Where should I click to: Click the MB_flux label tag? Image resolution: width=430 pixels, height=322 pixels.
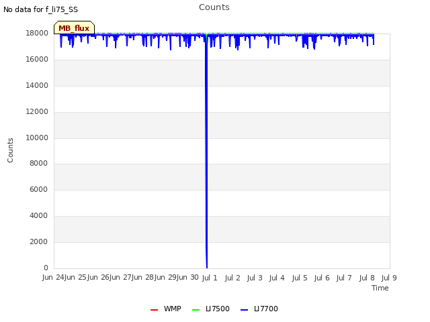coord(74,28)
